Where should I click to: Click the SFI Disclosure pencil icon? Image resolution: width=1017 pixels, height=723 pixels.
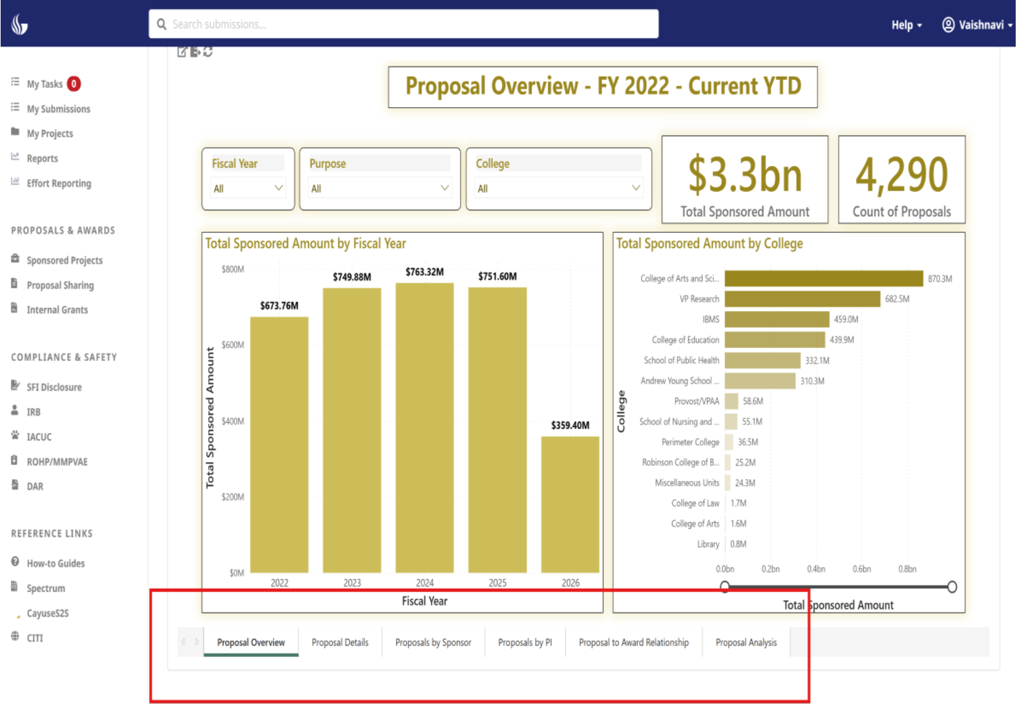pyautogui.click(x=15, y=385)
